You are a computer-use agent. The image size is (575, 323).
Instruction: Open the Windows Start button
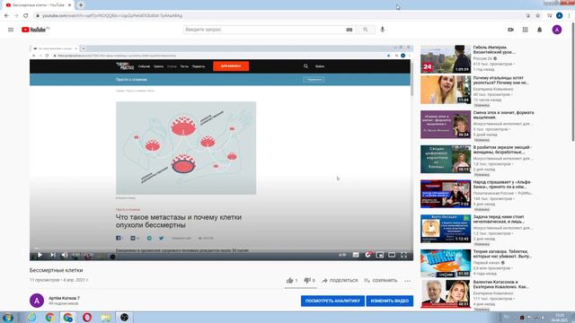8,318
